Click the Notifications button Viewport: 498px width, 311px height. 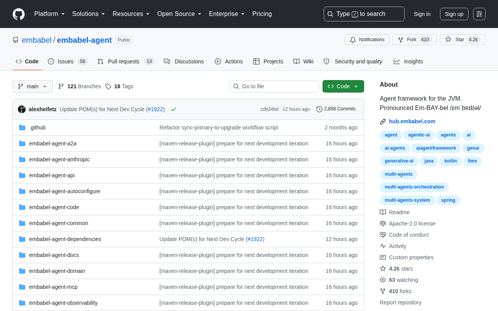[x=367, y=40]
